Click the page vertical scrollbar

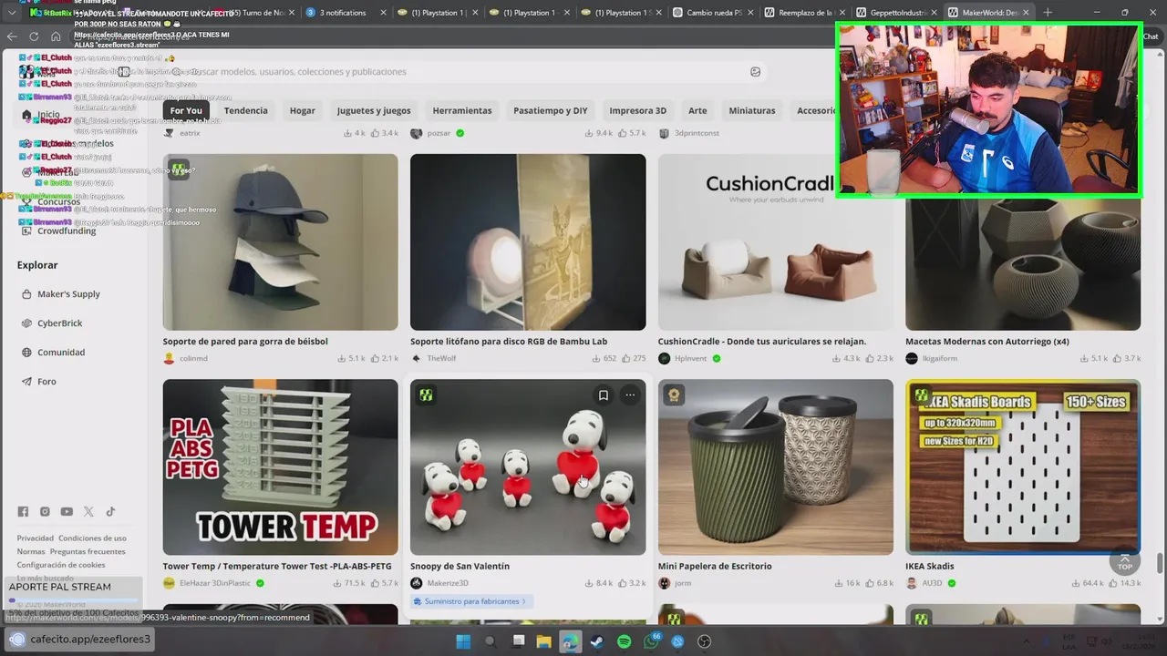[x=1160, y=563]
